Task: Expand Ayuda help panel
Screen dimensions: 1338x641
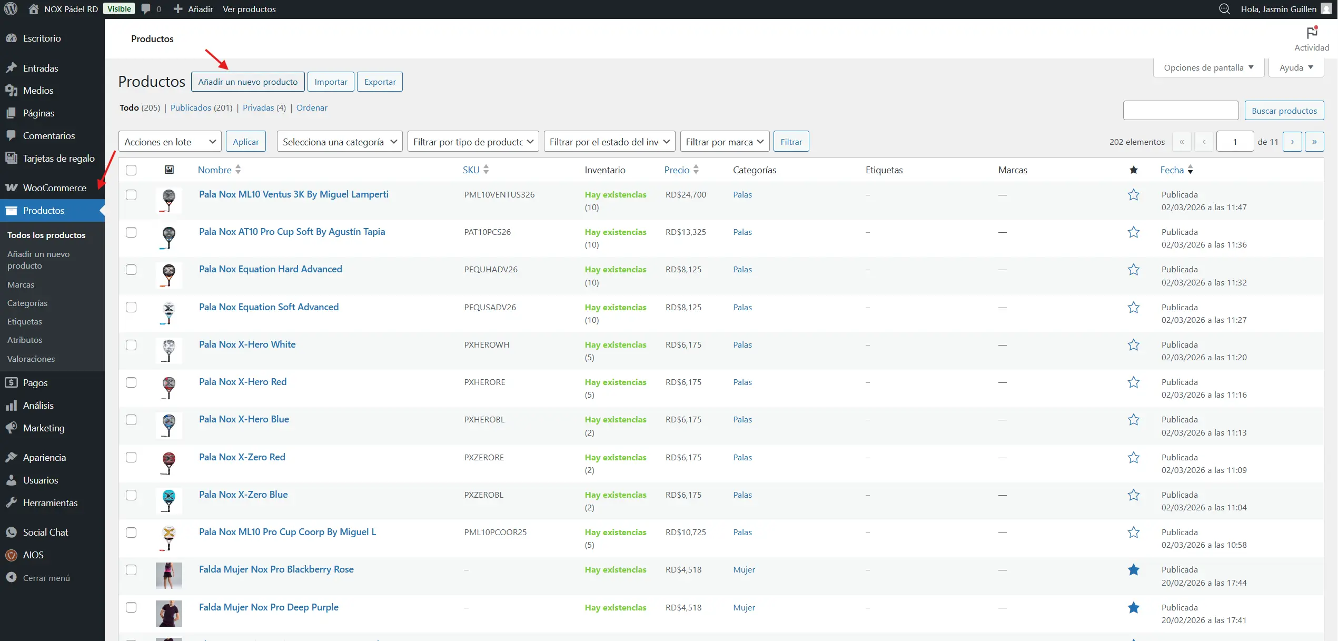Action: (1296, 67)
